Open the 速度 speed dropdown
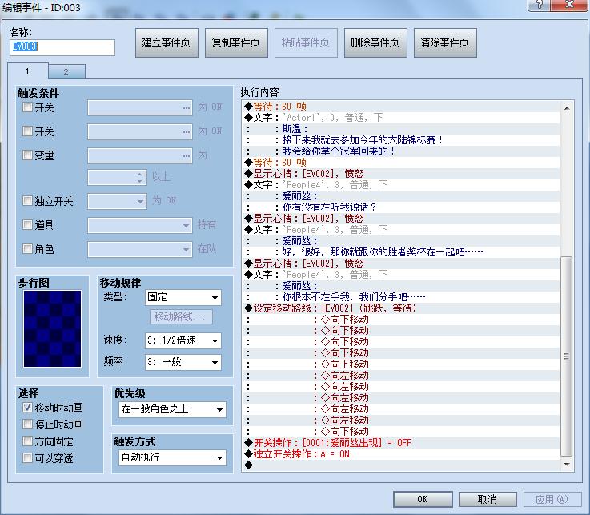Image resolution: width=590 pixels, height=515 pixels. tap(183, 340)
